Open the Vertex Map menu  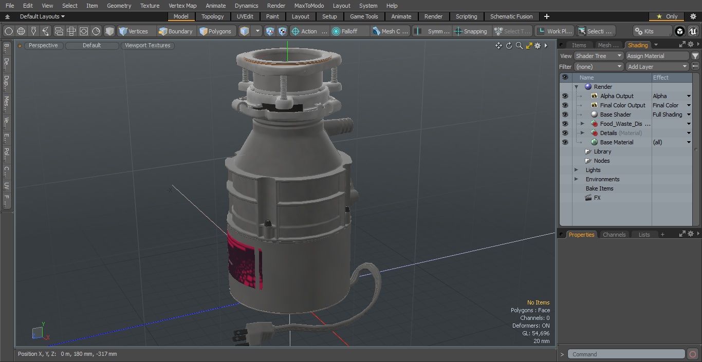[x=182, y=6]
